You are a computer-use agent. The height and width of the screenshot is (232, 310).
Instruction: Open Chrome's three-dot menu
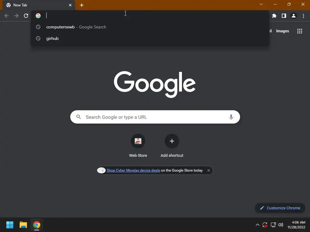pos(303,16)
